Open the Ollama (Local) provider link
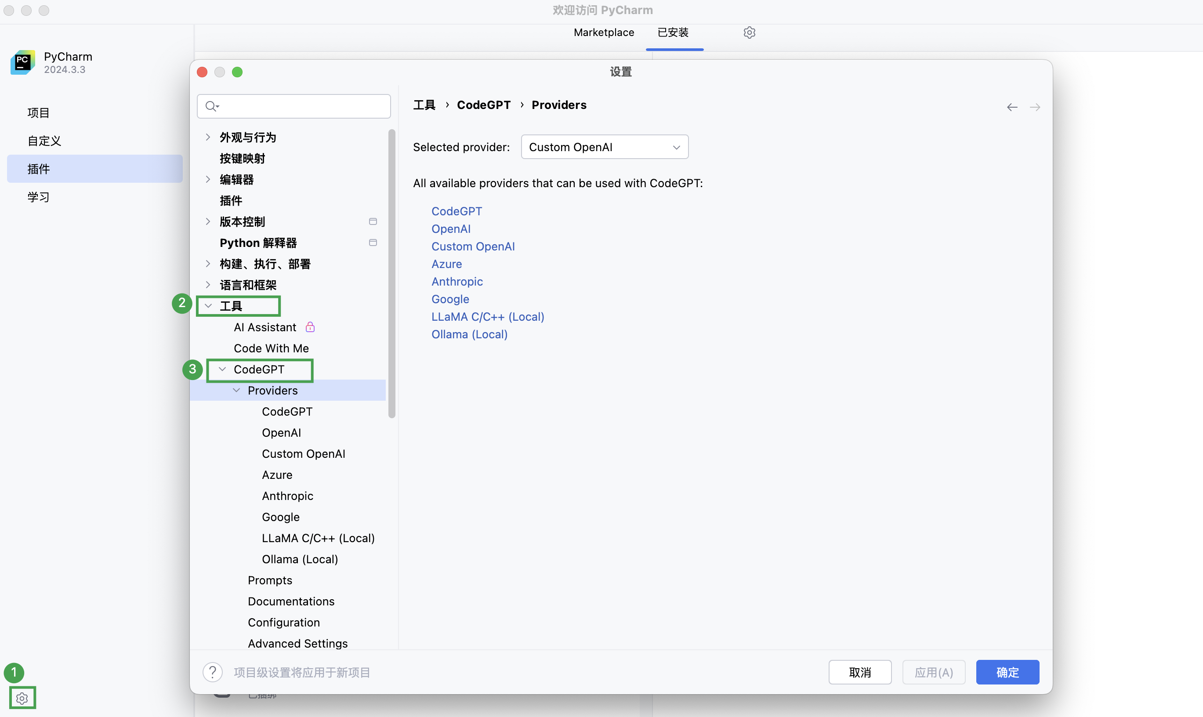 click(470, 334)
